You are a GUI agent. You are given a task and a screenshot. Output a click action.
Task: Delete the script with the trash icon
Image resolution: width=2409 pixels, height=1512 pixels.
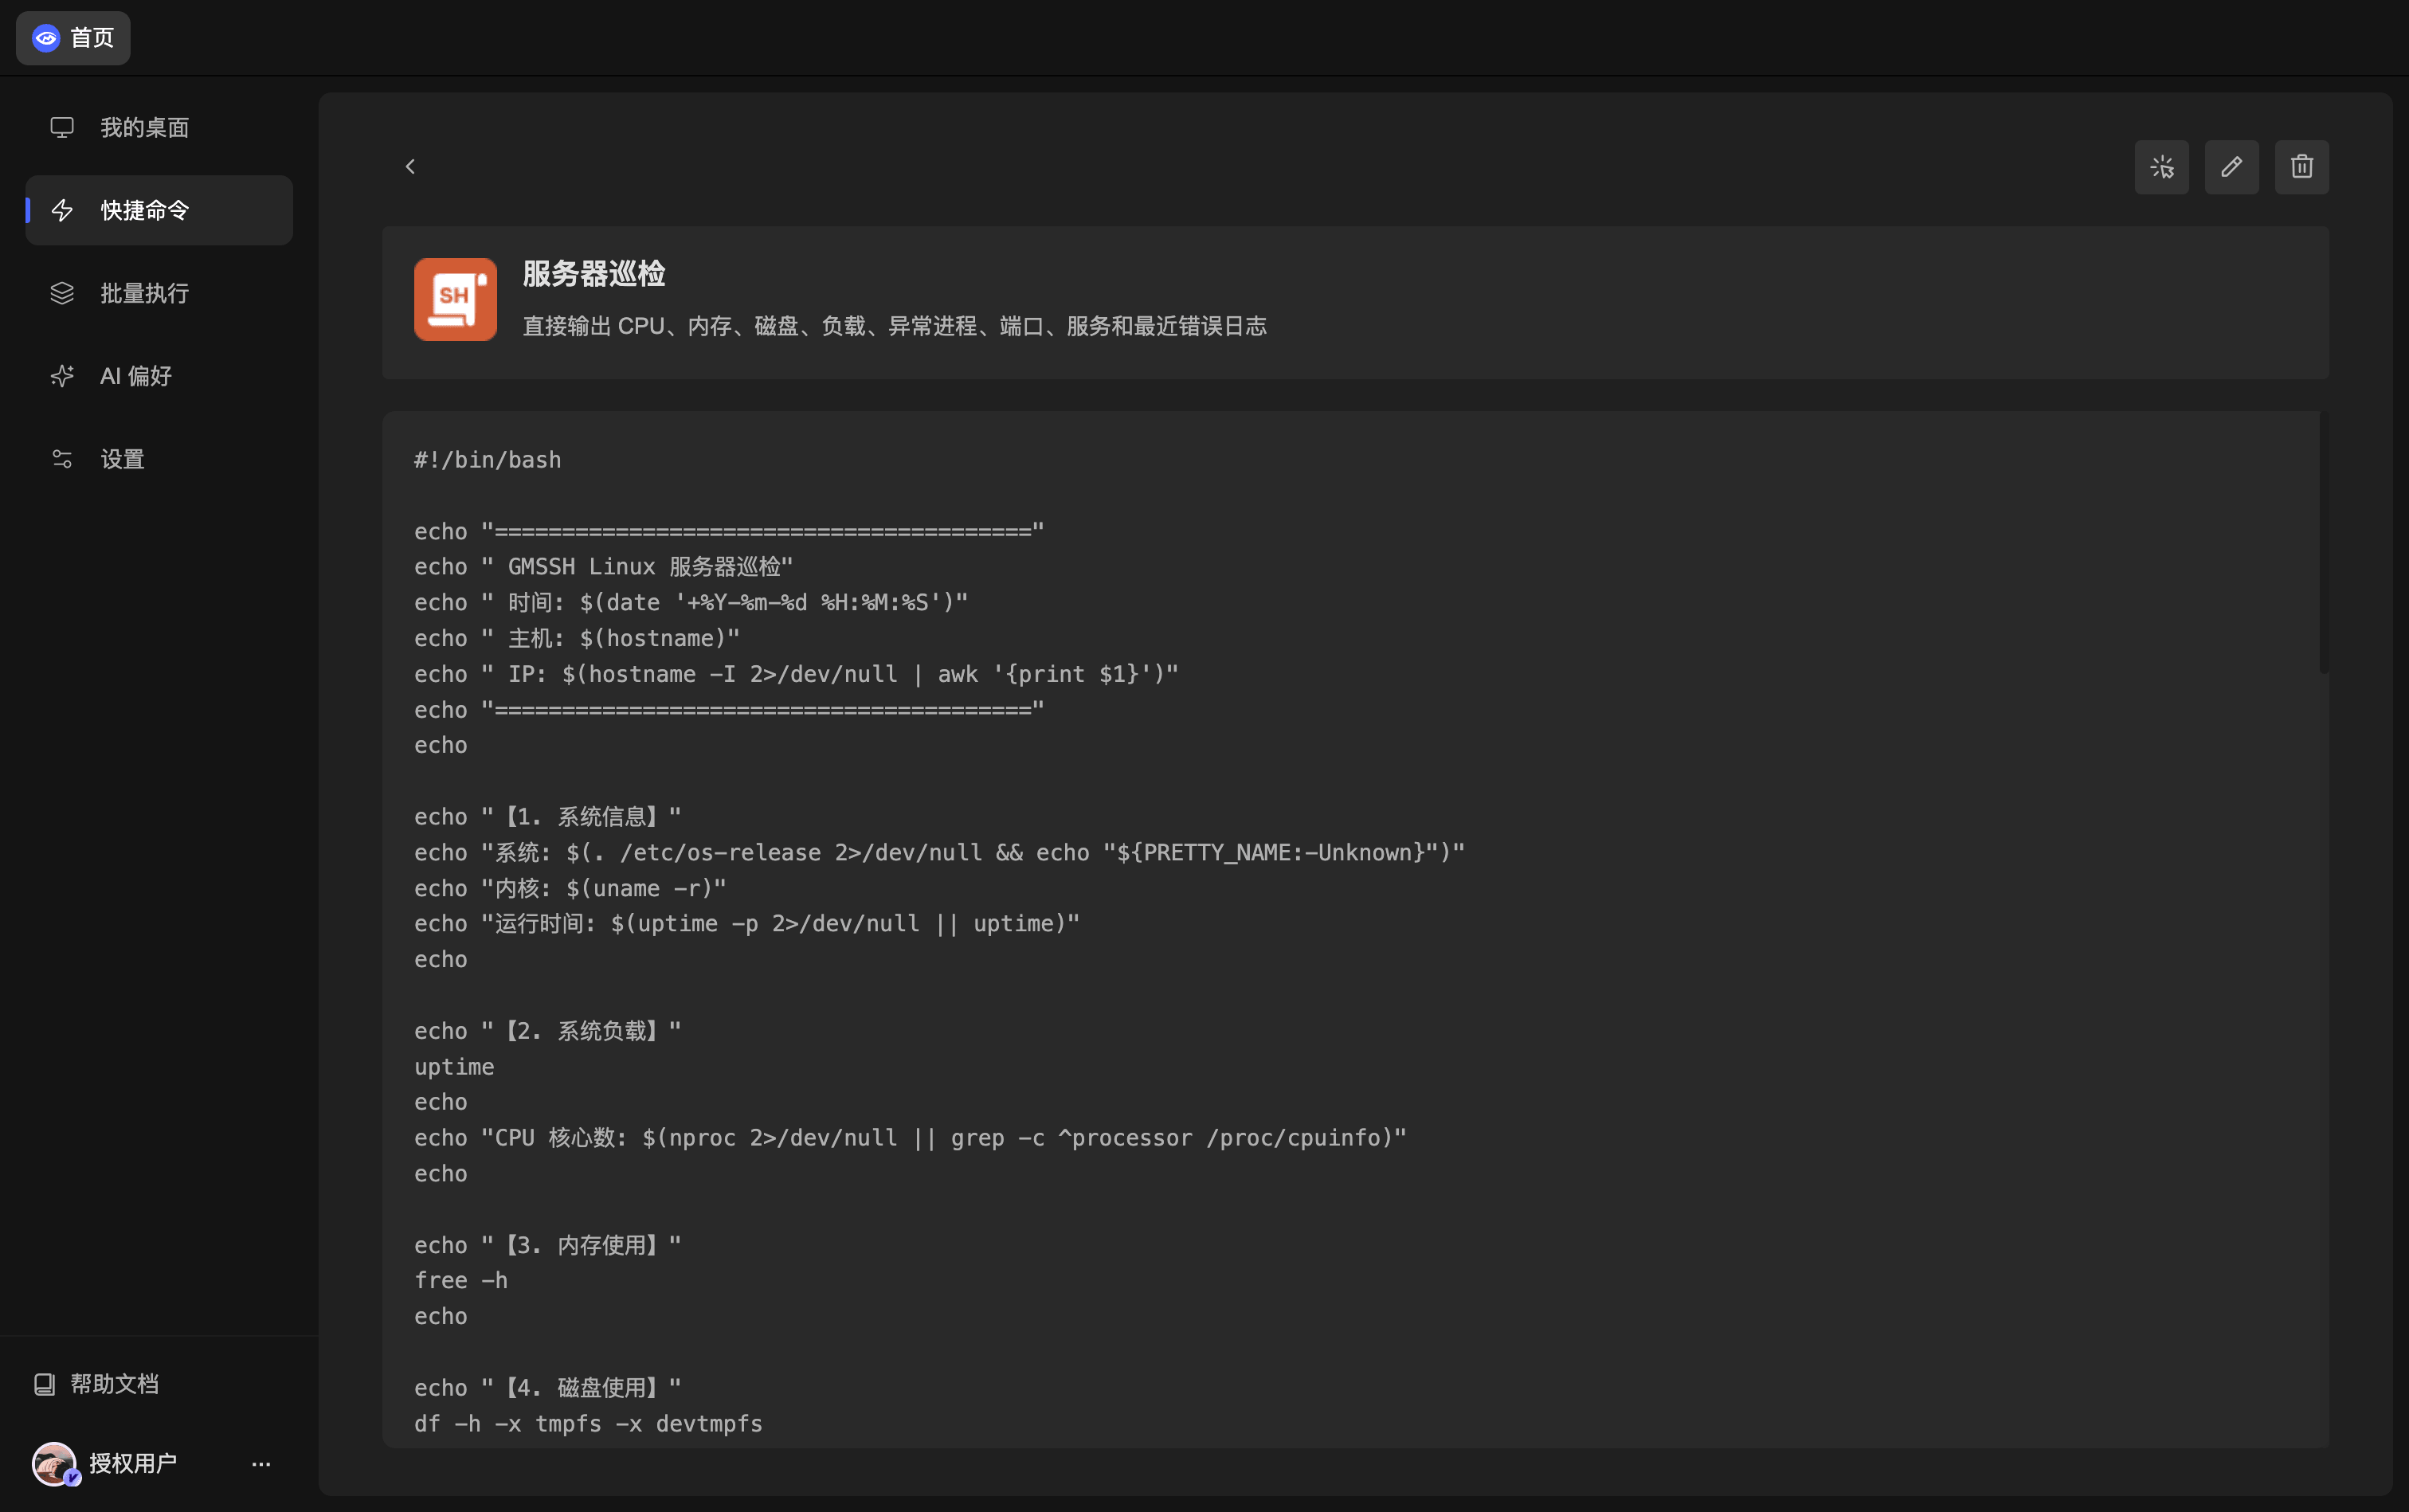click(x=2302, y=167)
